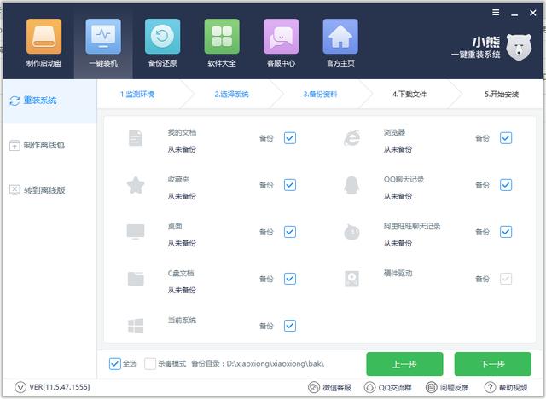Click the QQ penguin icon
The height and width of the screenshot is (399, 546).
point(351,185)
